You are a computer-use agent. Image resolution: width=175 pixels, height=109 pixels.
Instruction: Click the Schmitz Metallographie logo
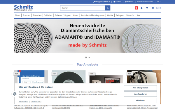pyautogui.click(x=24, y=8)
